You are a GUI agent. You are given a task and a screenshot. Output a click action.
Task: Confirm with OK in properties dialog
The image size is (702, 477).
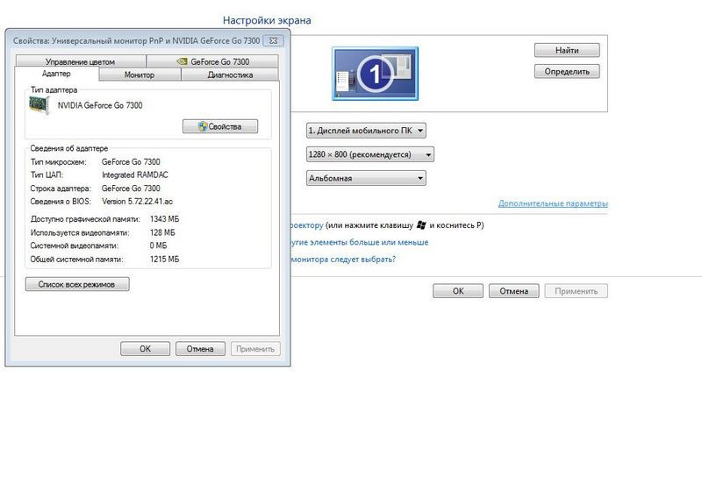(x=145, y=349)
